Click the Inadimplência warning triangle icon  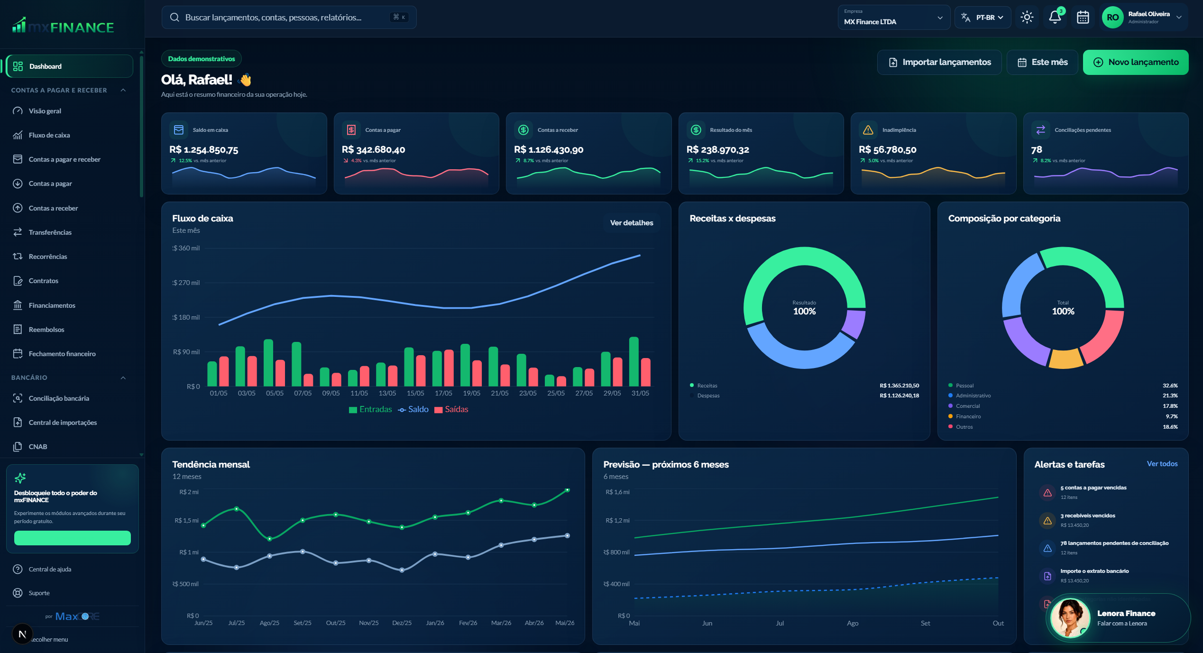click(868, 130)
